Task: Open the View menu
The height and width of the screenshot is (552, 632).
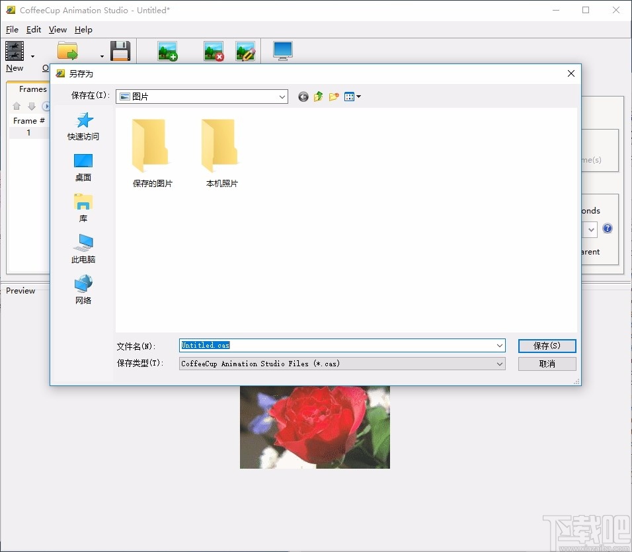Action: (58, 29)
